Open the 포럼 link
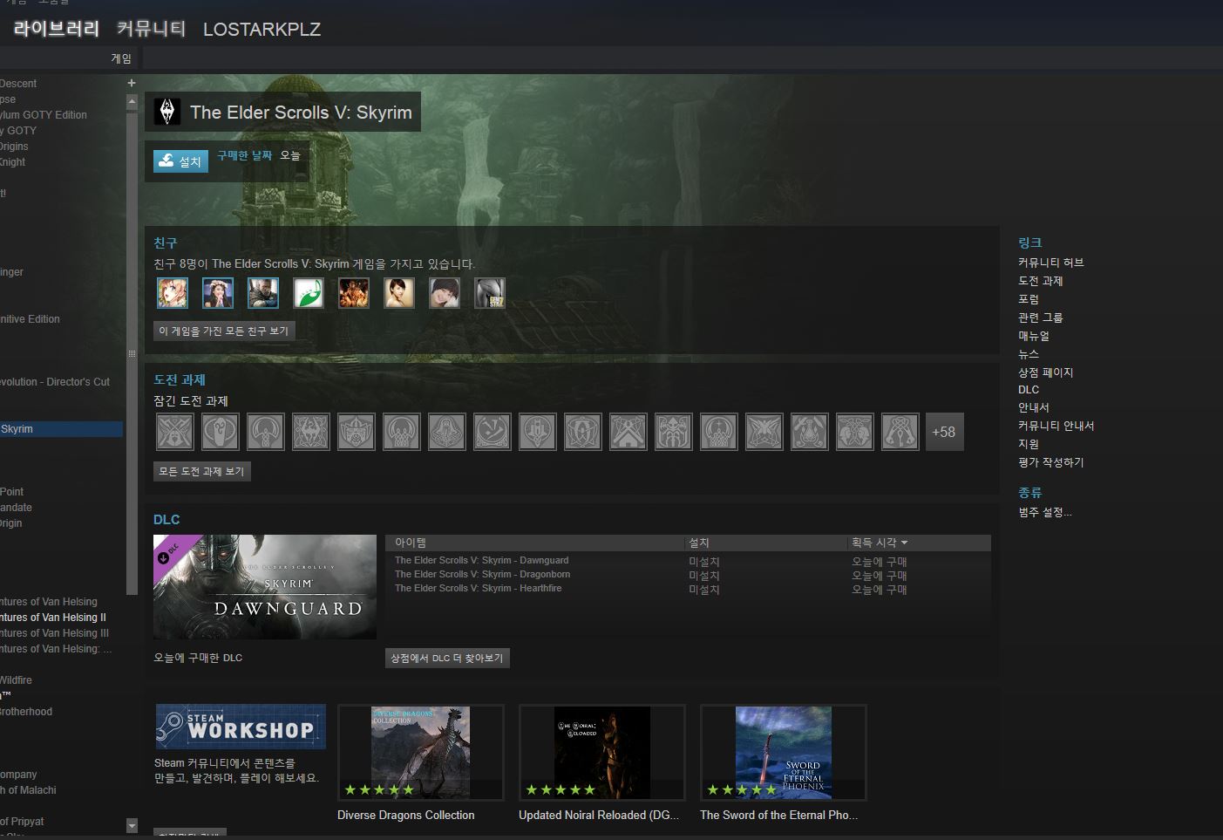The height and width of the screenshot is (840, 1223). (x=1029, y=299)
